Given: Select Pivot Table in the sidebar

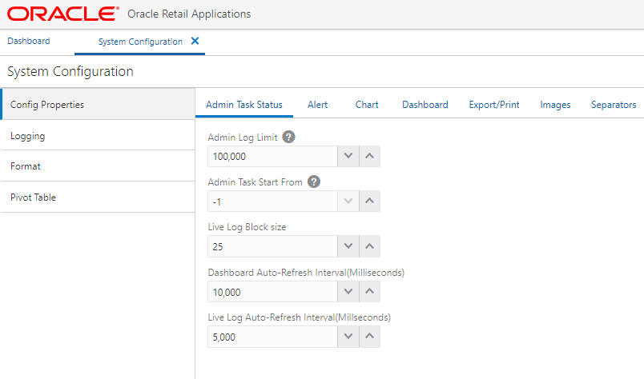Looking at the screenshot, I should coord(33,197).
